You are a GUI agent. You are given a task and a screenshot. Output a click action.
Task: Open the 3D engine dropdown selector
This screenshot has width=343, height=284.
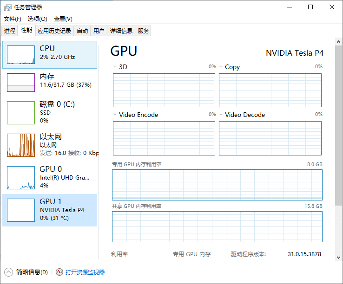point(115,67)
